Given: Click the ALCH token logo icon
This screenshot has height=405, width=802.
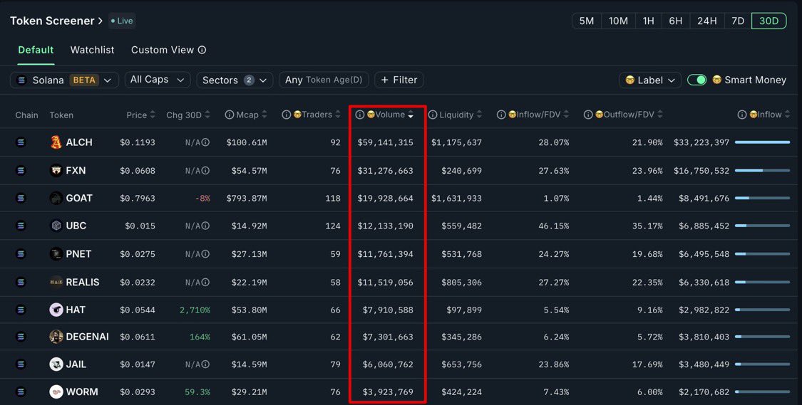Looking at the screenshot, I should 56,142.
